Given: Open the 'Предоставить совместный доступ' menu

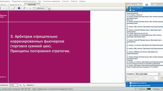Looking at the screenshot, I should point(24,1).
